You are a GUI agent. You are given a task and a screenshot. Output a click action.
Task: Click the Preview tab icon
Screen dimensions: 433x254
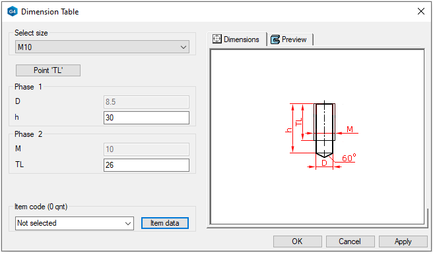[275, 39]
